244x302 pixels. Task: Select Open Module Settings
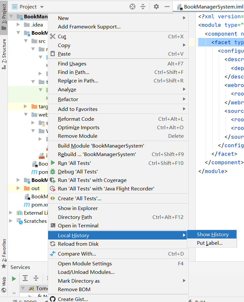(x=118, y=263)
